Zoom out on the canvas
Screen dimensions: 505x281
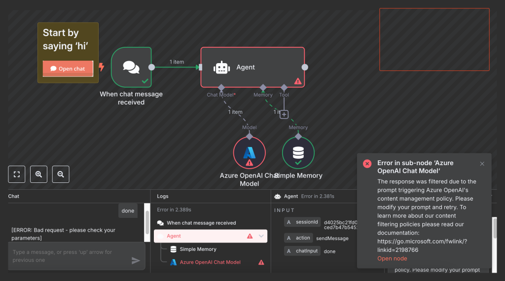tap(61, 174)
